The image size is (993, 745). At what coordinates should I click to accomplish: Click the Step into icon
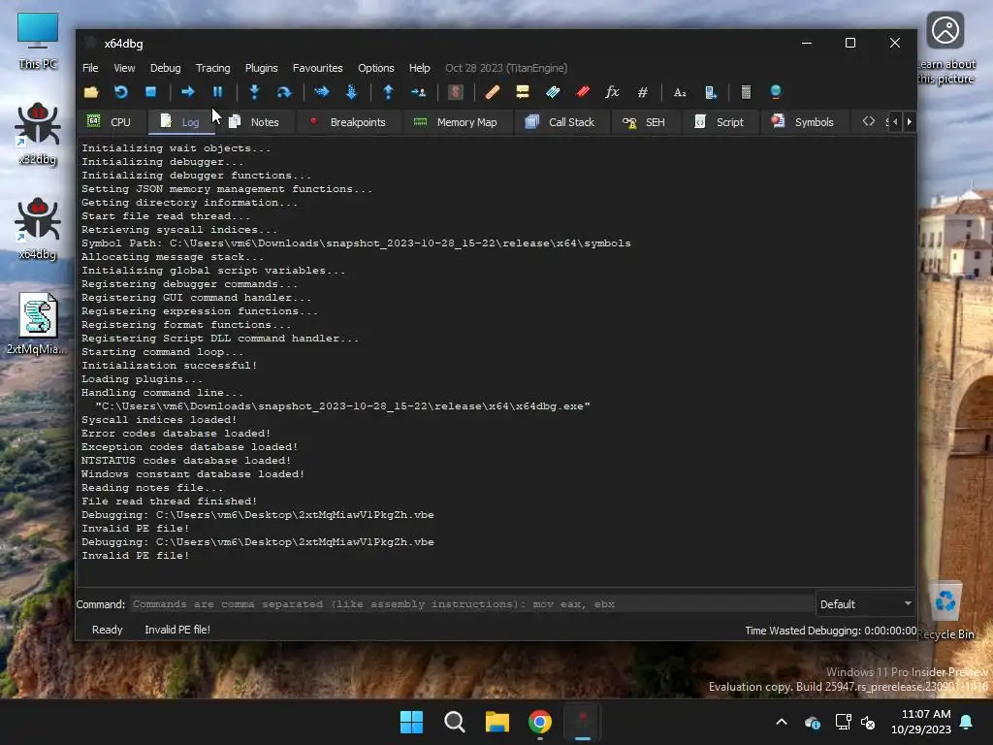(x=255, y=92)
